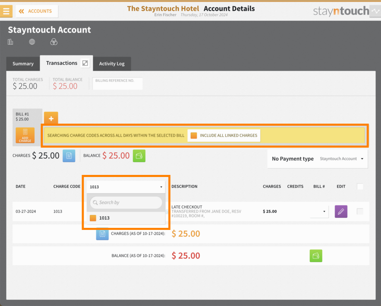The image size is (381, 306).
Task: Edit the Late Checkout charge with pencil
Action: click(341, 211)
